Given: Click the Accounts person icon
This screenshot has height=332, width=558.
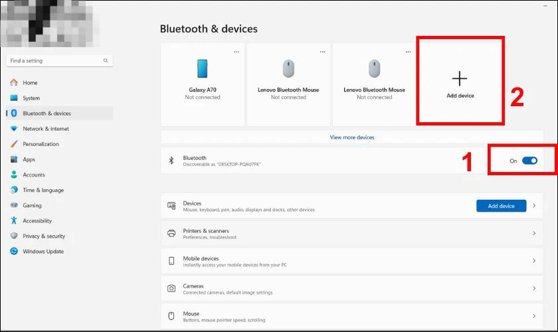Looking at the screenshot, I should (x=14, y=175).
